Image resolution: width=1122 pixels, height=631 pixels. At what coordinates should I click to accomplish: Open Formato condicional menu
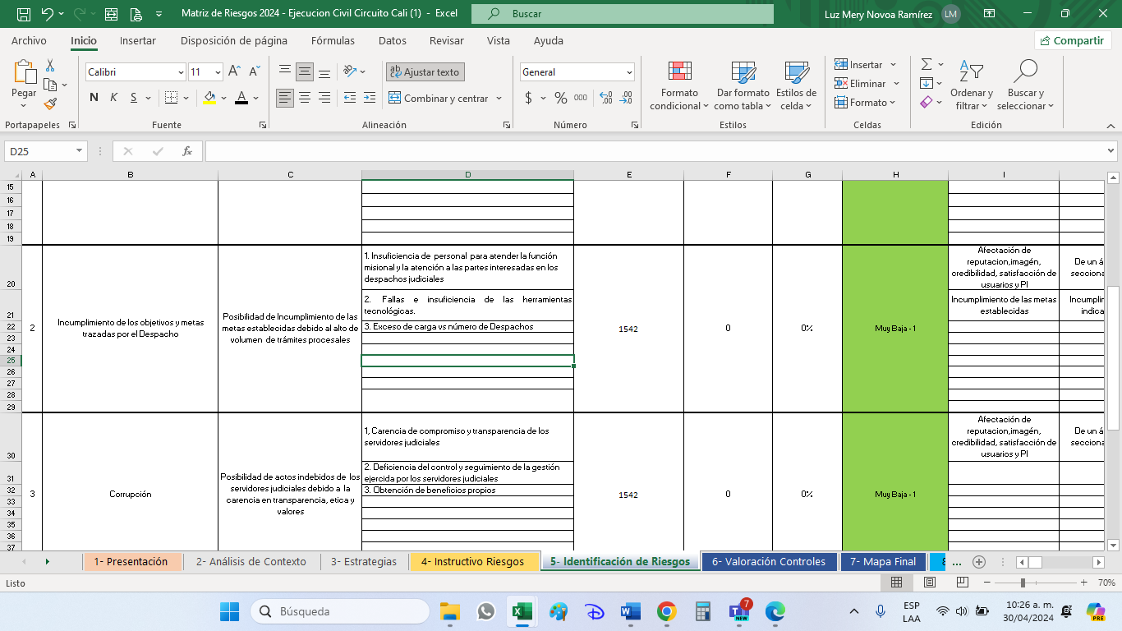(679, 86)
